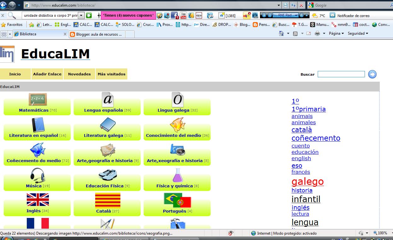Viewport: 393px width, 240px height.
Task: Switch to the Blogger: aula de recursos tab
Action: (x=98, y=34)
